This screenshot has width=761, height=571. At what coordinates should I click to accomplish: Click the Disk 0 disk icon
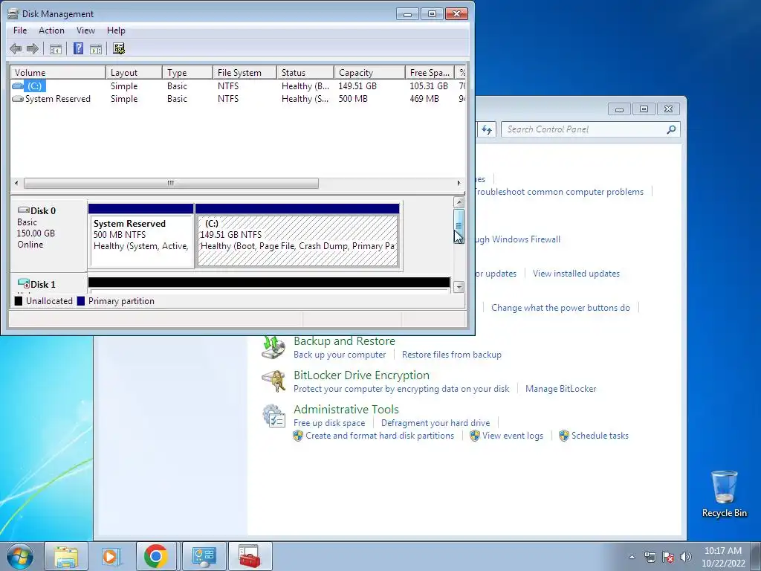(23, 210)
